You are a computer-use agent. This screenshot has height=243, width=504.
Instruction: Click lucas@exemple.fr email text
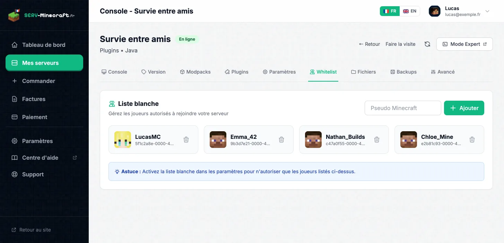tap(463, 15)
